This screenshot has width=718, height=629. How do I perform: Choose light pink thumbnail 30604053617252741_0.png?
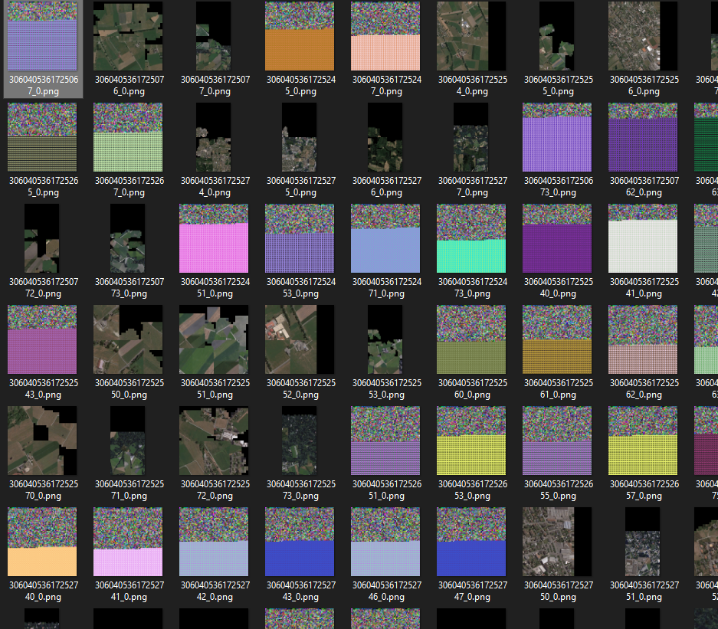pyautogui.click(x=128, y=542)
